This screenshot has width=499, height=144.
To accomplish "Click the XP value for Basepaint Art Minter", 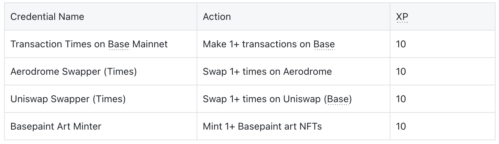I will click(x=401, y=126).
